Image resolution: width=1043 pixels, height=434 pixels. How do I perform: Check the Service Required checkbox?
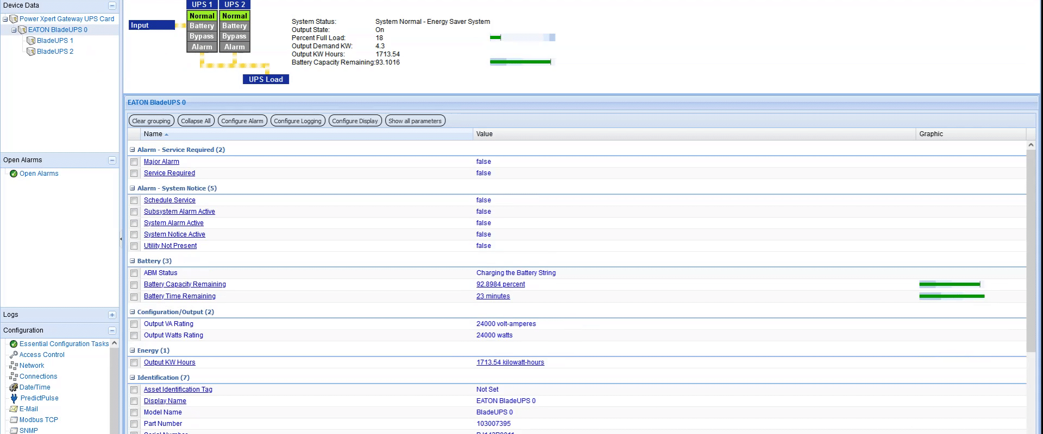(134, 174)
